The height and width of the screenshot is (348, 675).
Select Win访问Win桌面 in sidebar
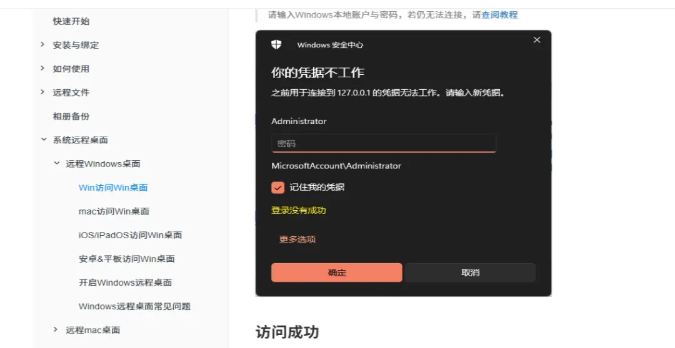[113, 187]
